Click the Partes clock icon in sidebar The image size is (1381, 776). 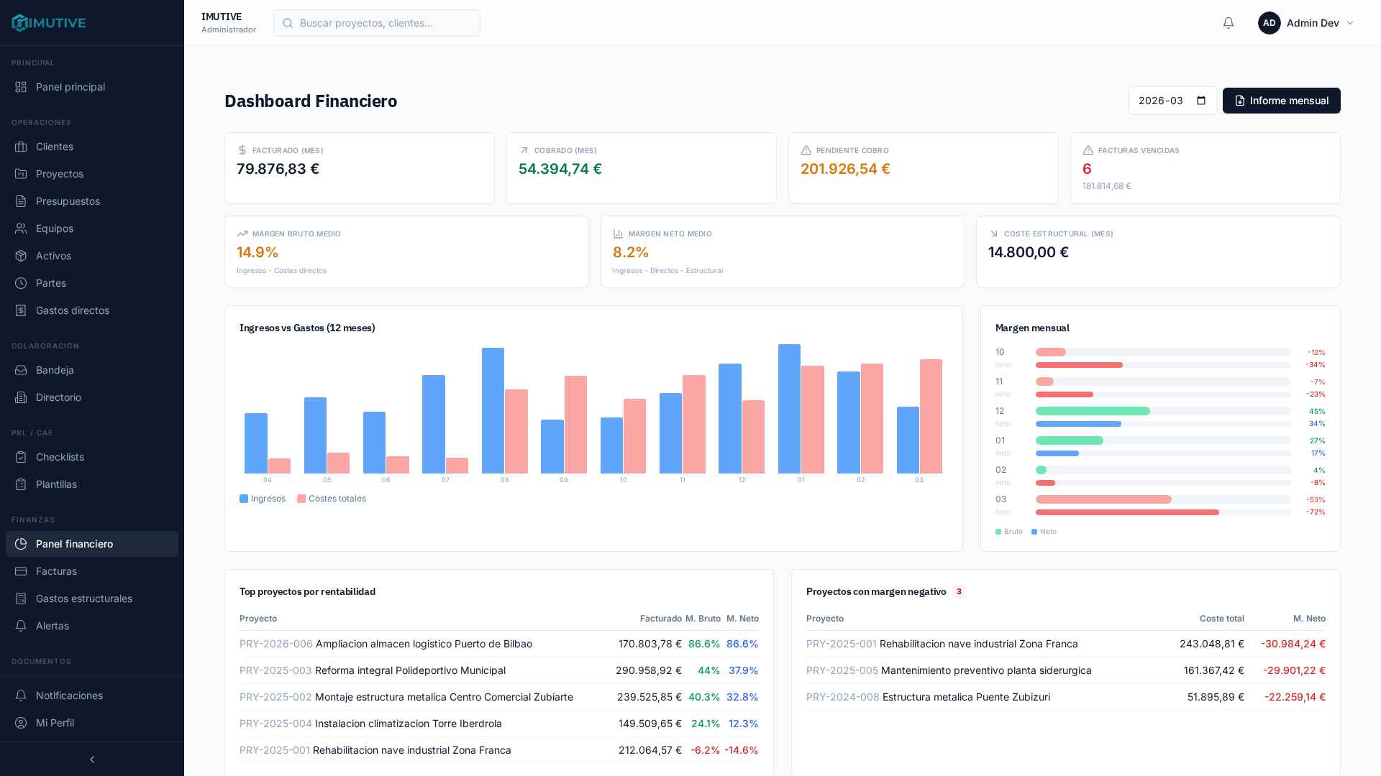[21, 283]
